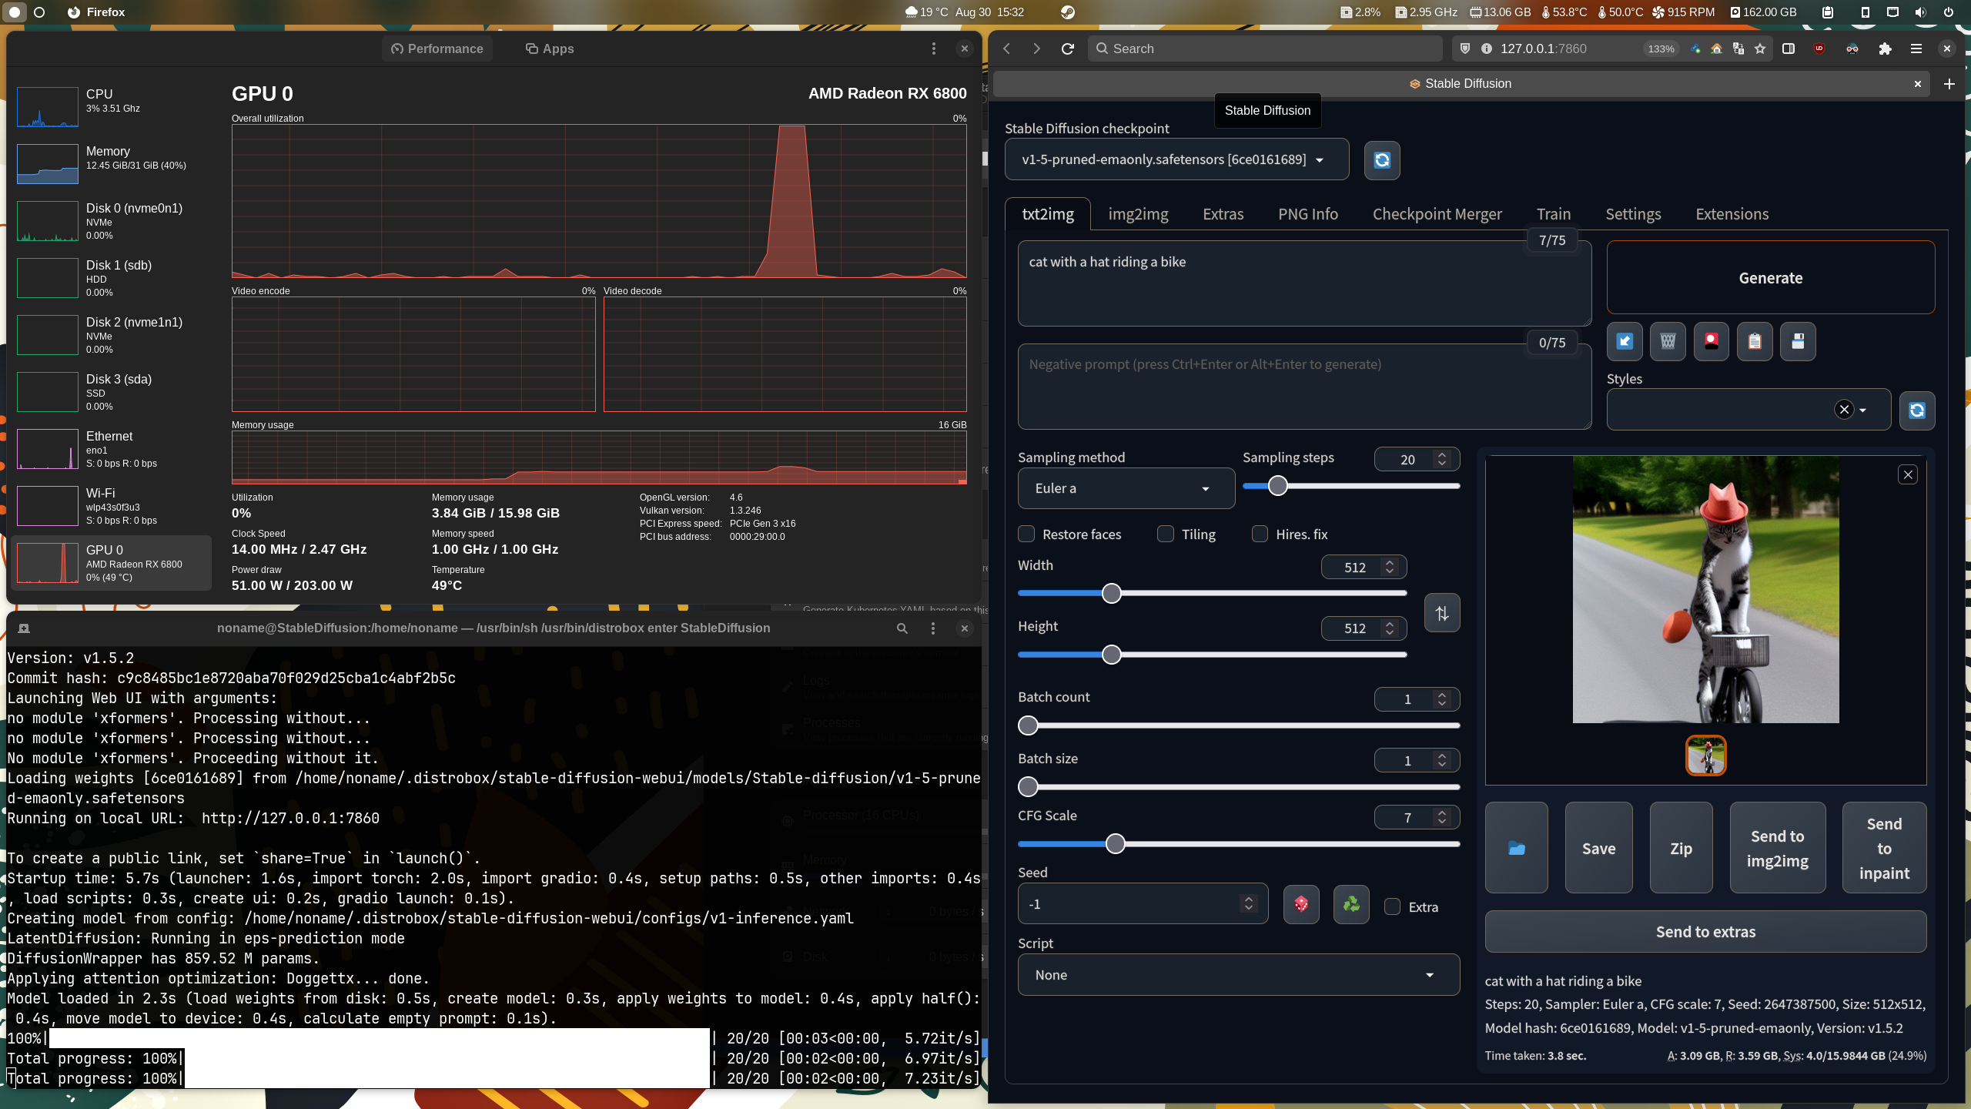
Task: Open Firefox sidebar toggle icon
Action: click(1789, 49)
